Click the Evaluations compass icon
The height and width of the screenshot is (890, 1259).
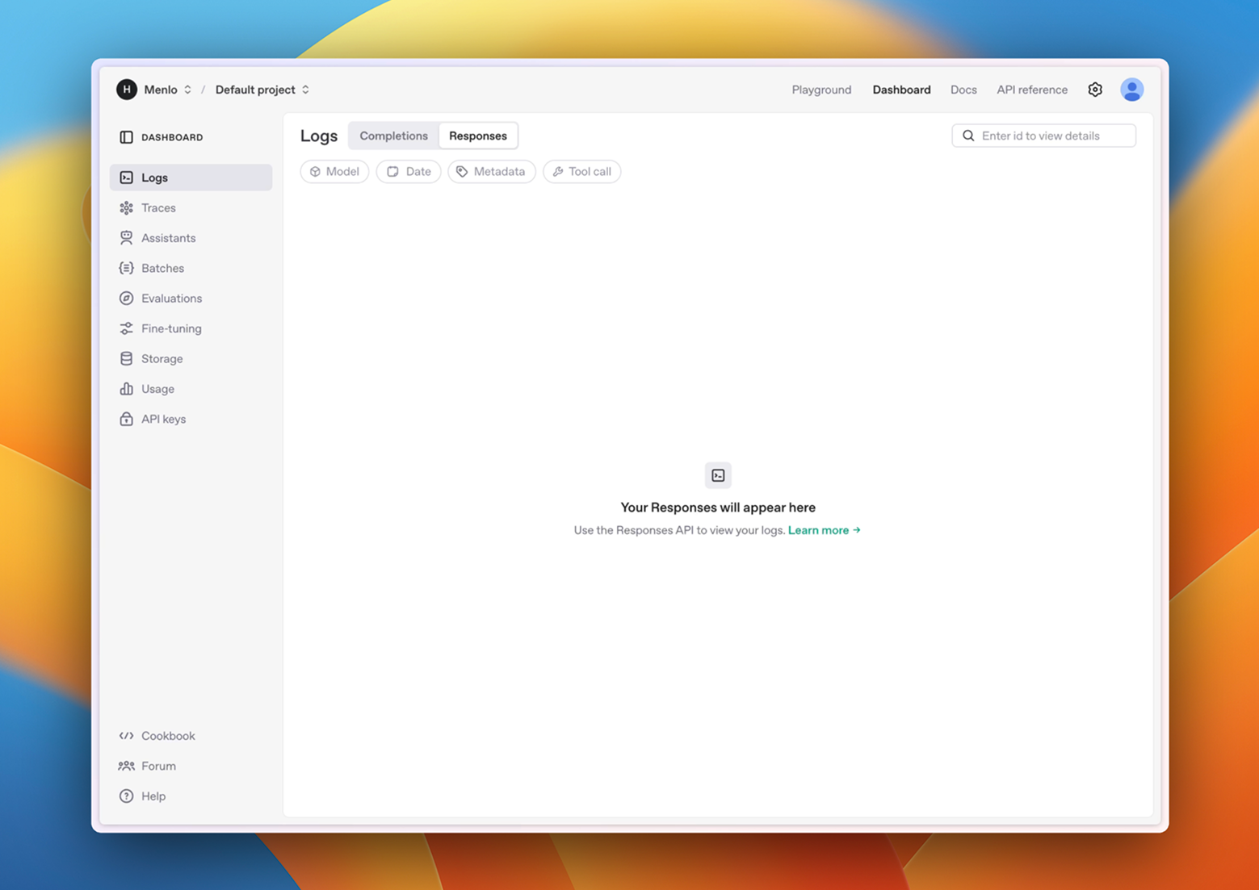(126, 299)
